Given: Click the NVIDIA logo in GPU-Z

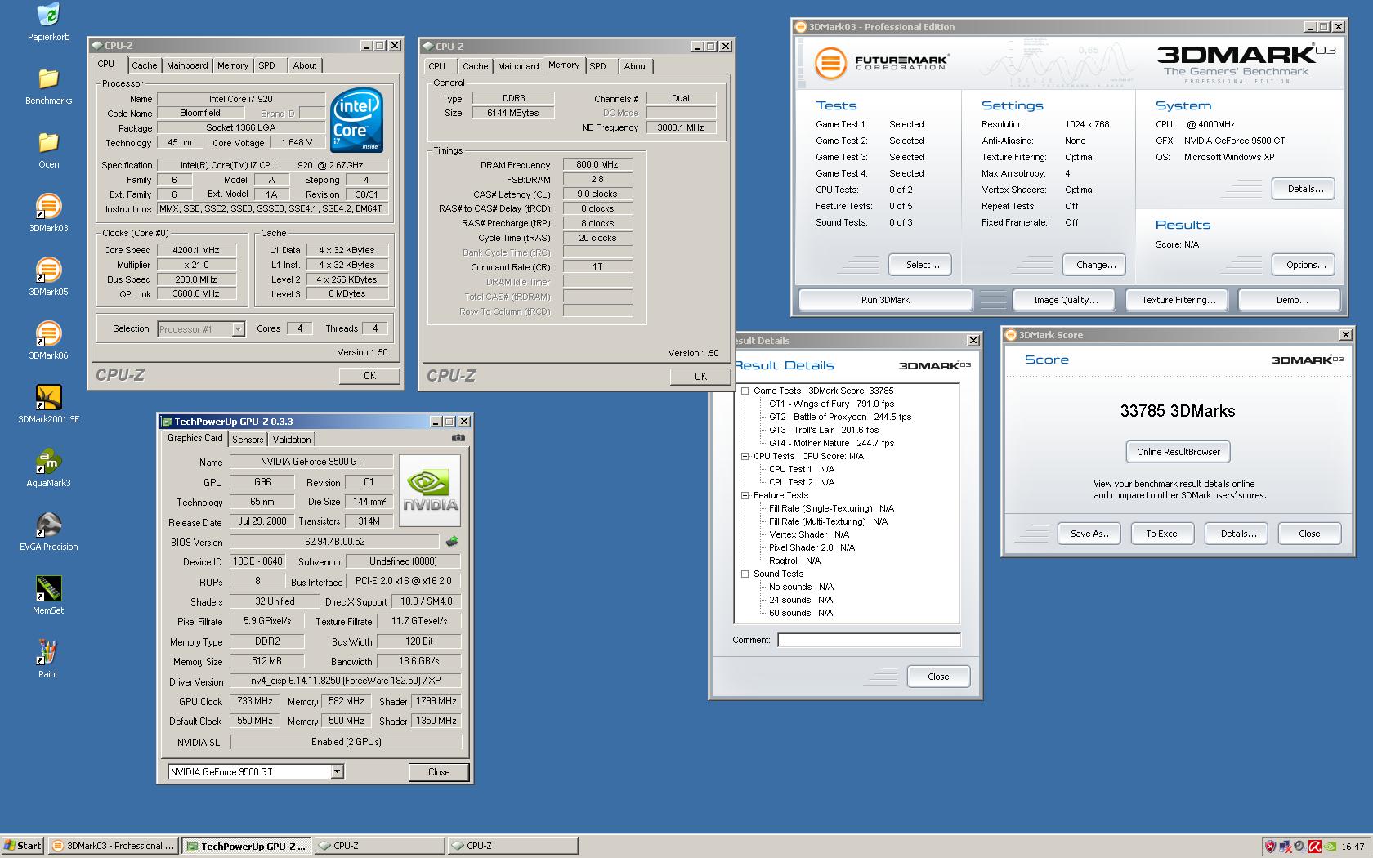Looking at the screenshot, I should (x=430, y=490).
